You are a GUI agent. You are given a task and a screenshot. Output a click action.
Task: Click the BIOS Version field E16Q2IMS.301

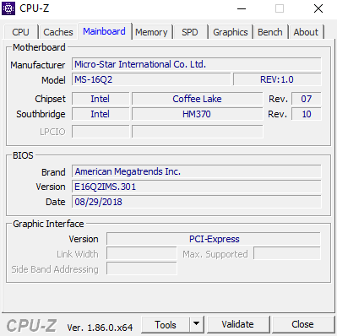point(197,187)
